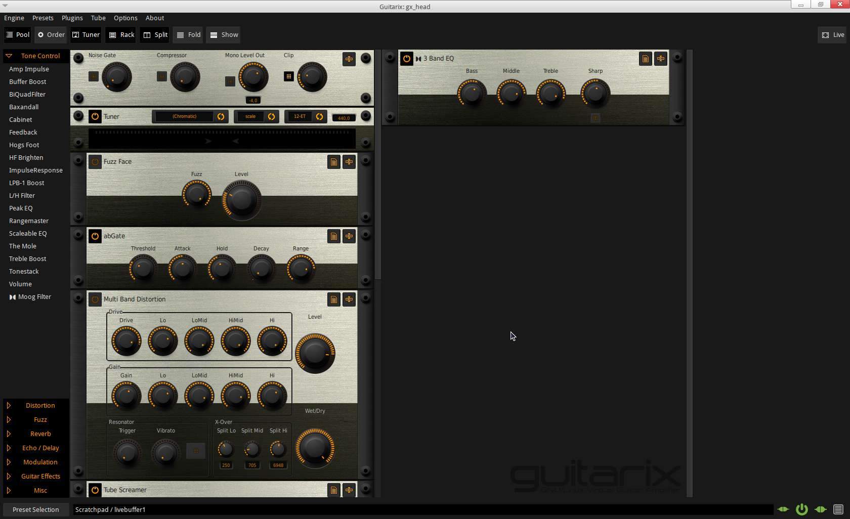Click the Live mode button
The width and height of the screenshot is (850, 519).
pyautogui.click(x=833, y=35)
